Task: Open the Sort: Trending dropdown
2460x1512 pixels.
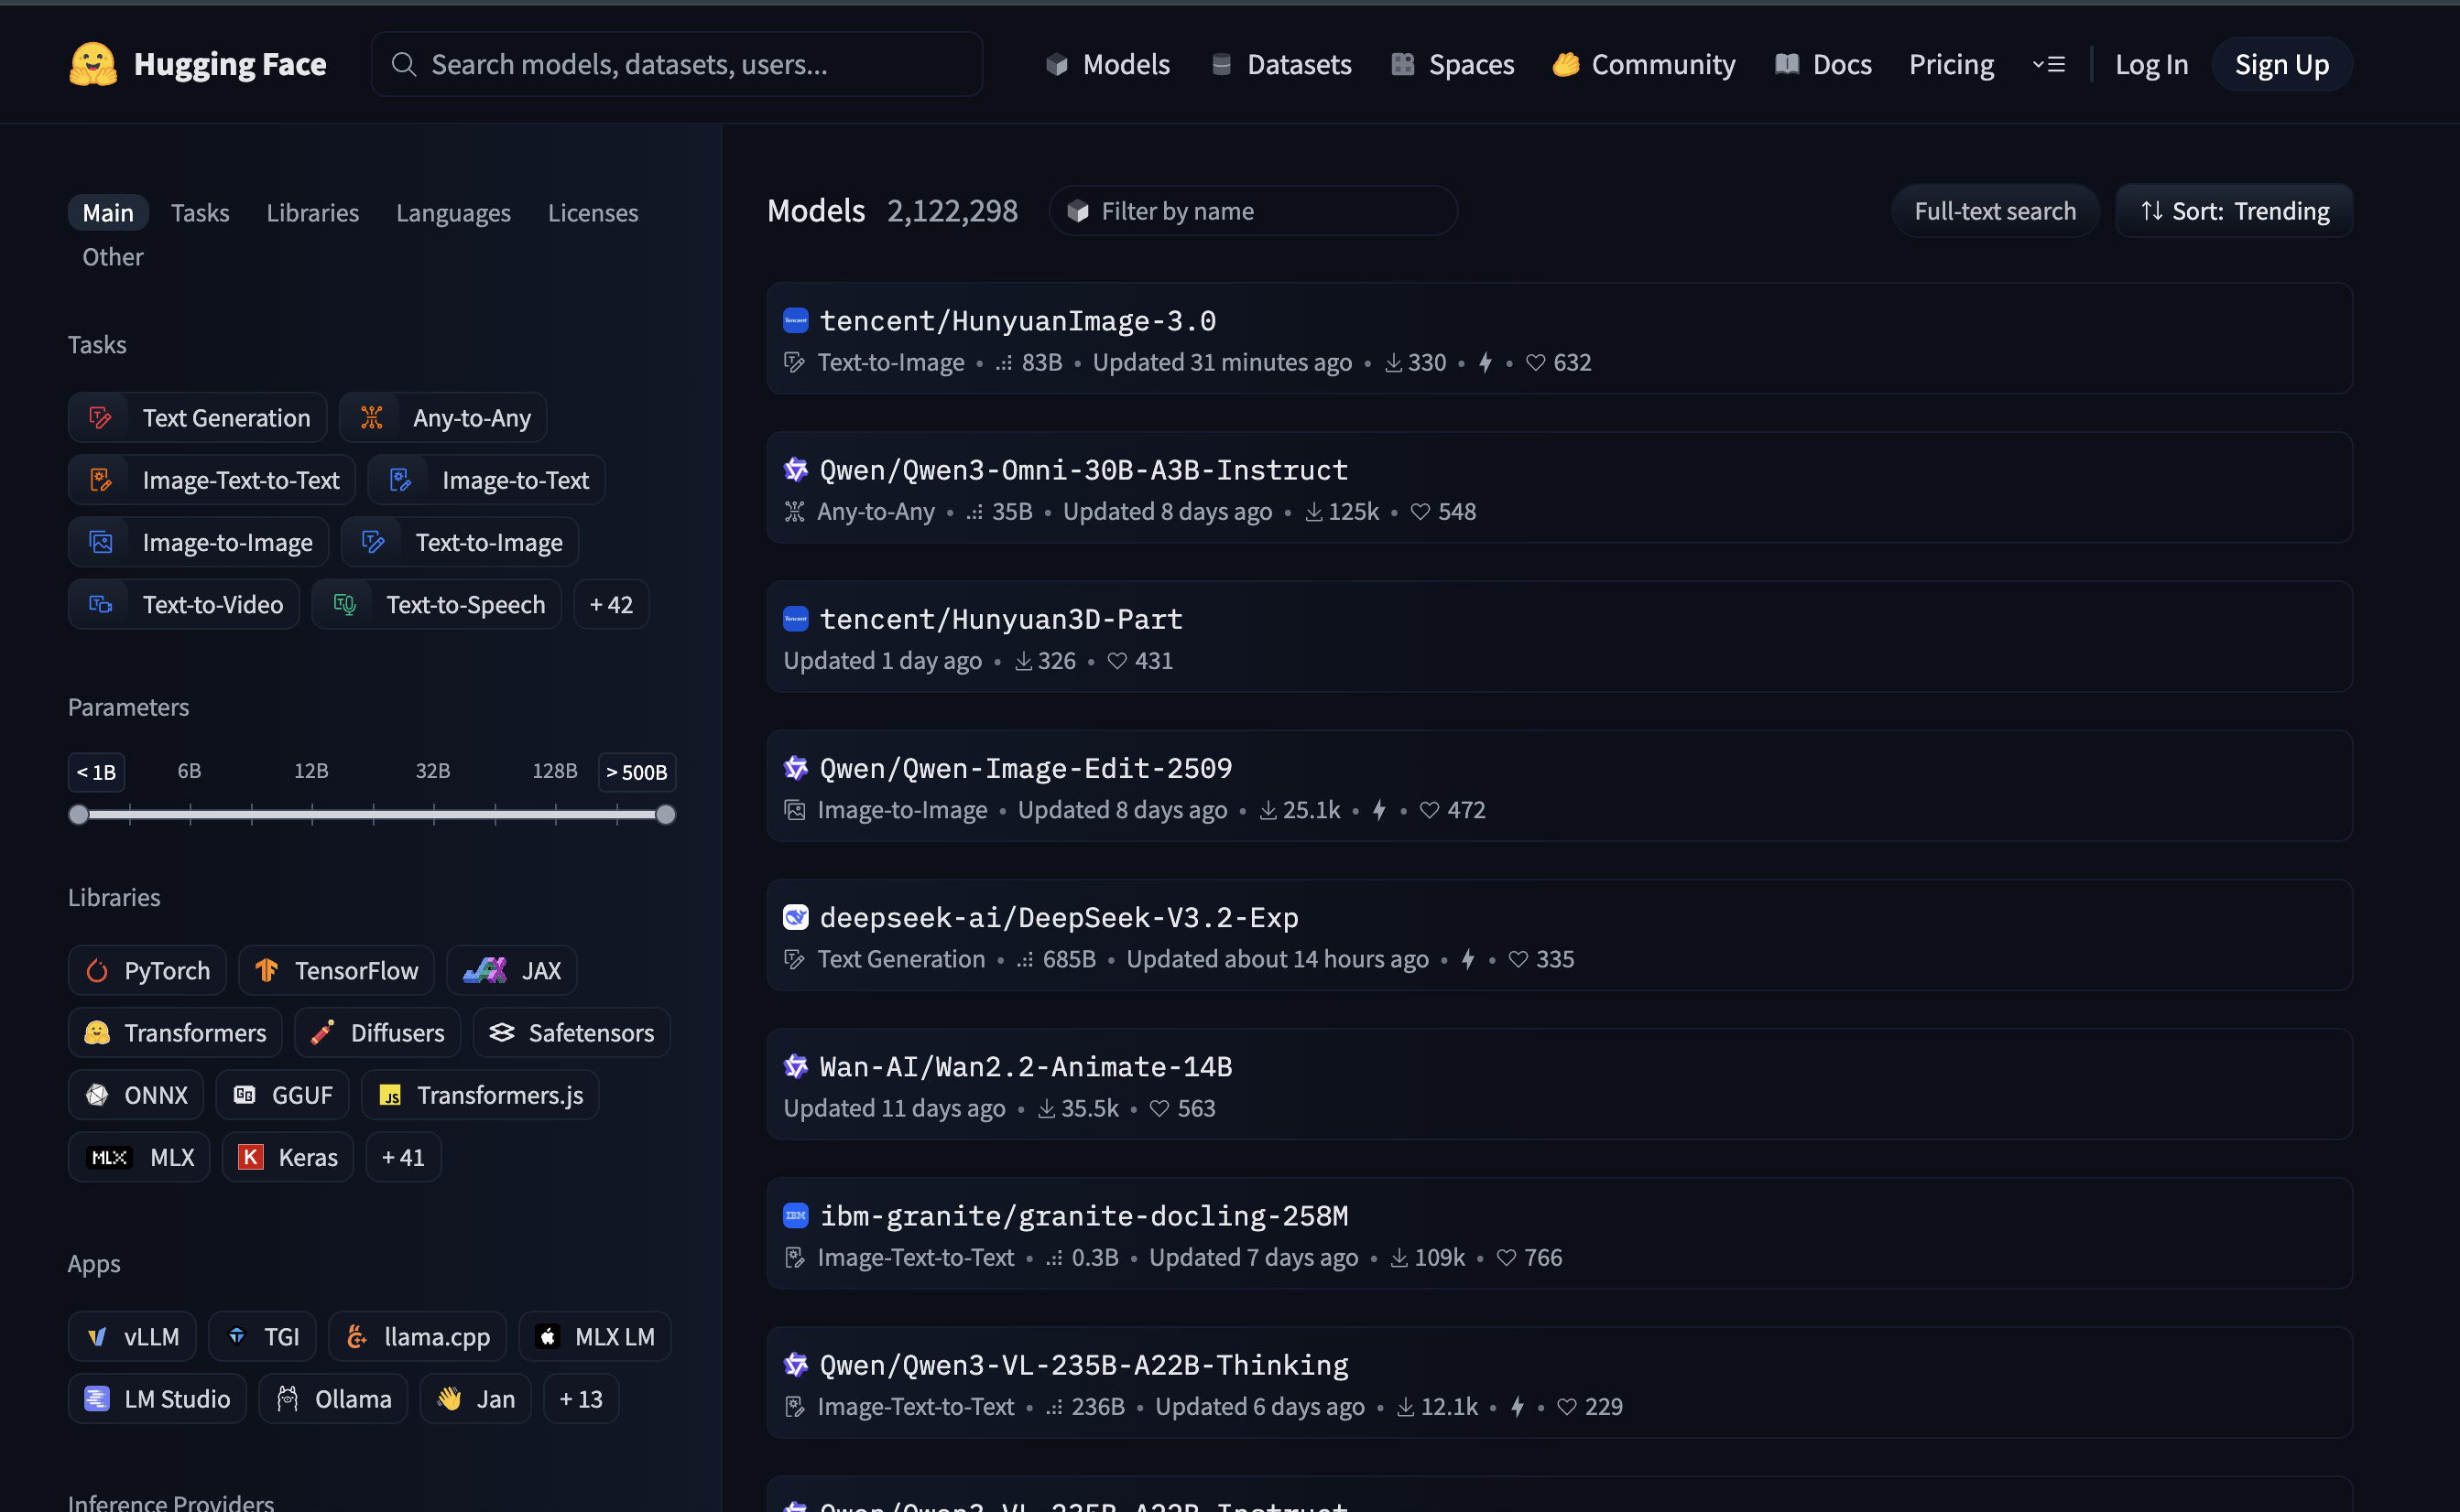Action: click(x=2233, y=211)
